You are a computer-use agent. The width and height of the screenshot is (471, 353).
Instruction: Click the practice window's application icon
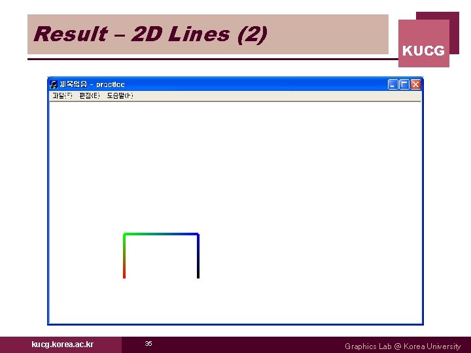point(54,84)
